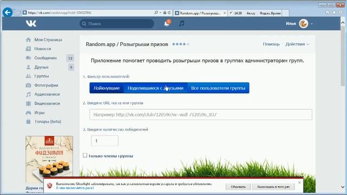Select the Лайкнувшие filter
Screen dimensions: 347x195
[x=106, y=88]
